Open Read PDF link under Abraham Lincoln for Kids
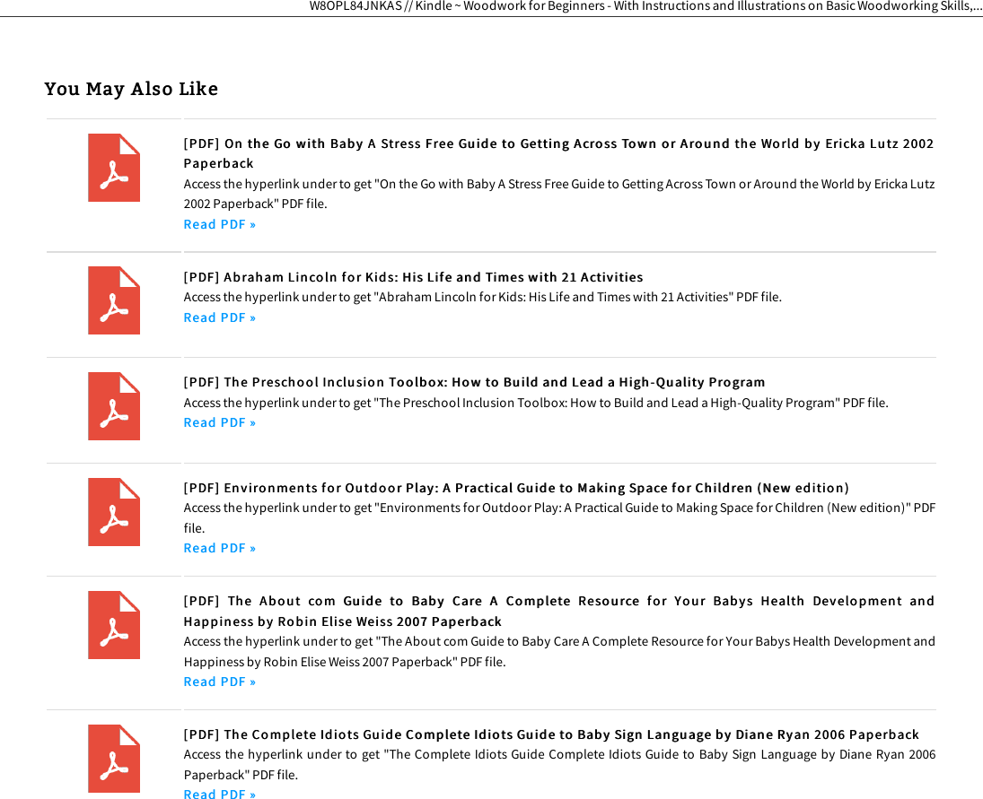 219,317
